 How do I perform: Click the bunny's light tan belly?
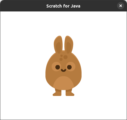63,83
